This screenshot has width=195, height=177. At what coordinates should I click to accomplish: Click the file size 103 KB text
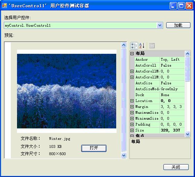[55, 146]
